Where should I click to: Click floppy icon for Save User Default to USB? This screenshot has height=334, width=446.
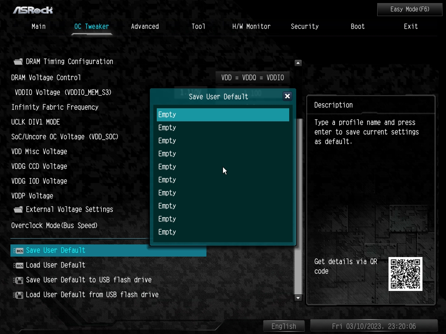18,280
